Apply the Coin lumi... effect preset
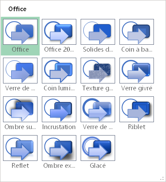This screenshot has width=166, height=182. (59, 71)
